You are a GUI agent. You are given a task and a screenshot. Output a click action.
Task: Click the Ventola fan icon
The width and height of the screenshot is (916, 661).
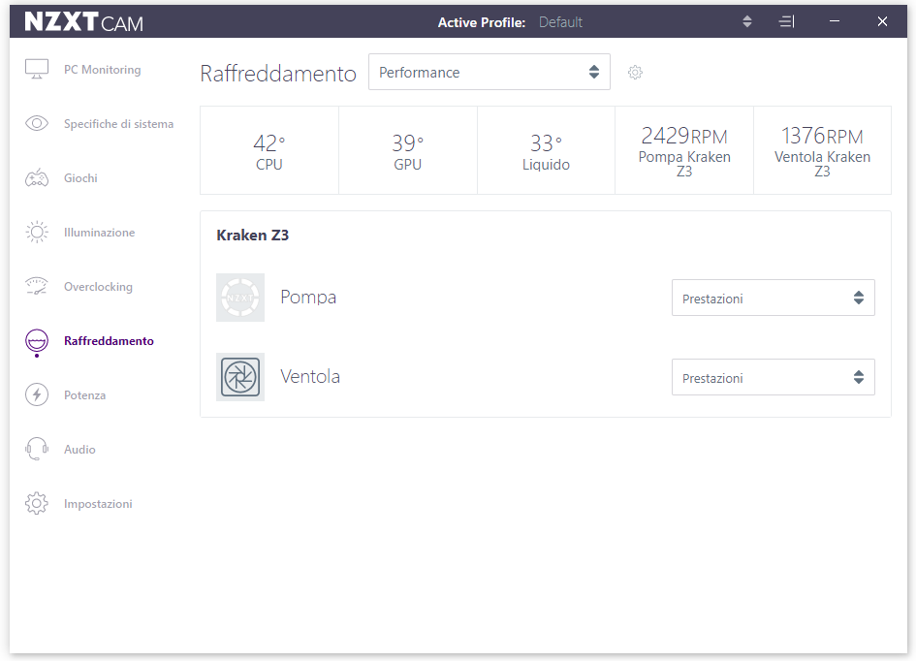tap(240, 377)
